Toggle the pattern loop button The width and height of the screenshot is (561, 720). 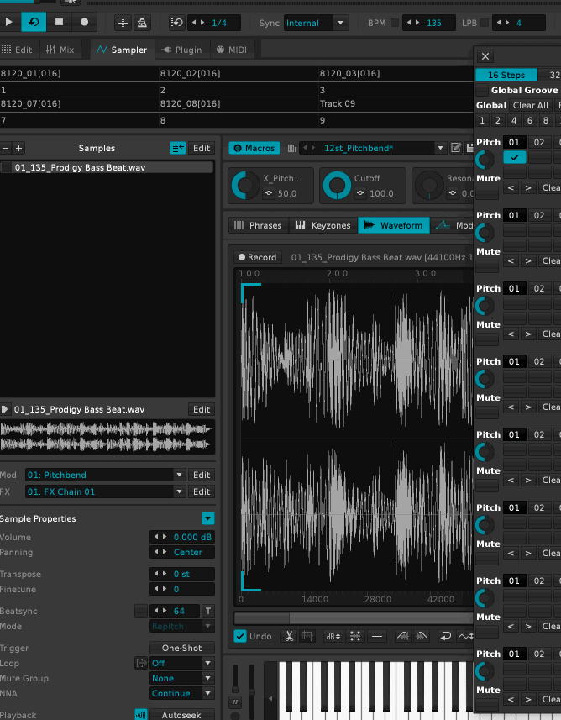point(34,23)
